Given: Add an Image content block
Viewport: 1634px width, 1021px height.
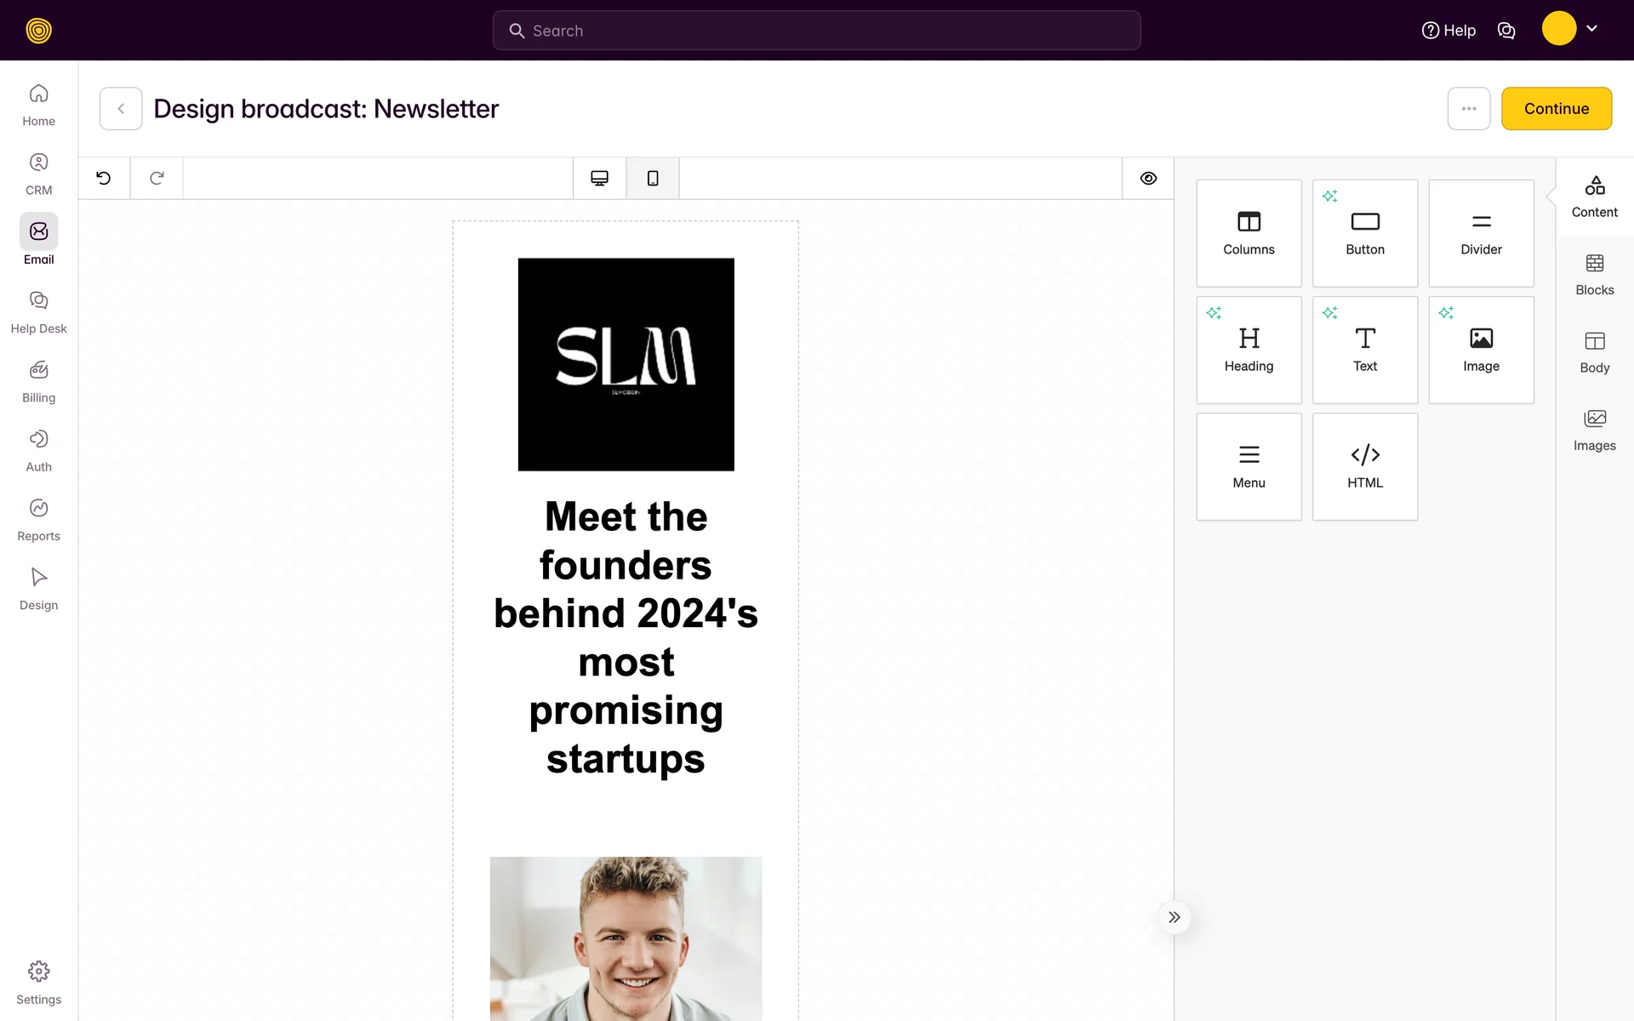Looking at the screenshot, I should 1481,350.
